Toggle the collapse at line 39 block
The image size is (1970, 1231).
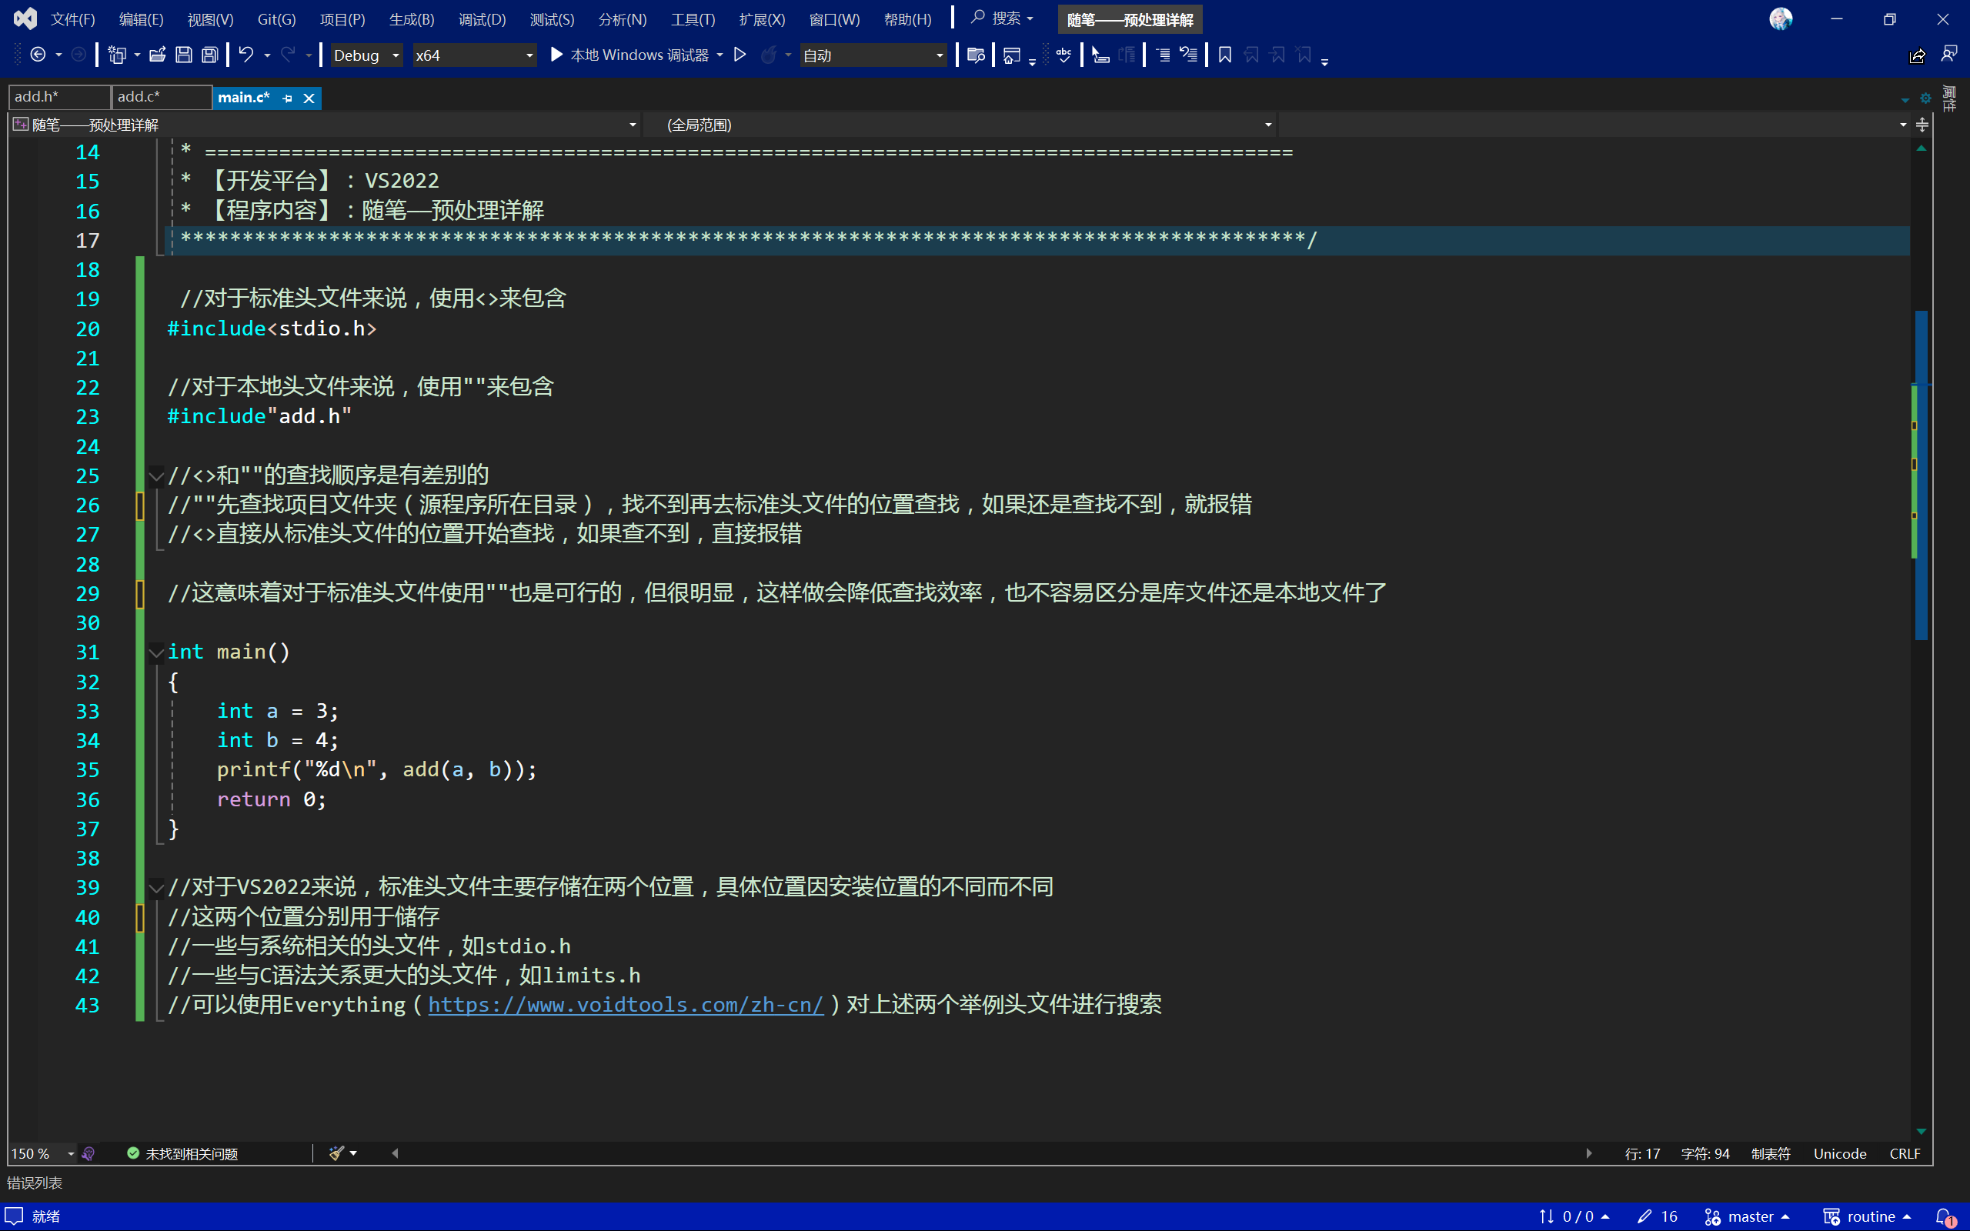click(x=155, y=886)
